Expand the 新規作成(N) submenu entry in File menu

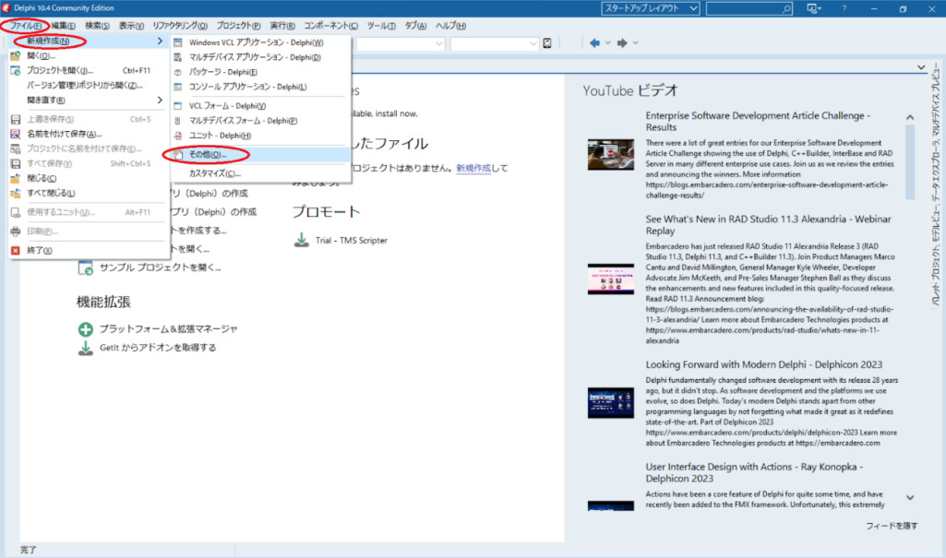pos(88,41)
